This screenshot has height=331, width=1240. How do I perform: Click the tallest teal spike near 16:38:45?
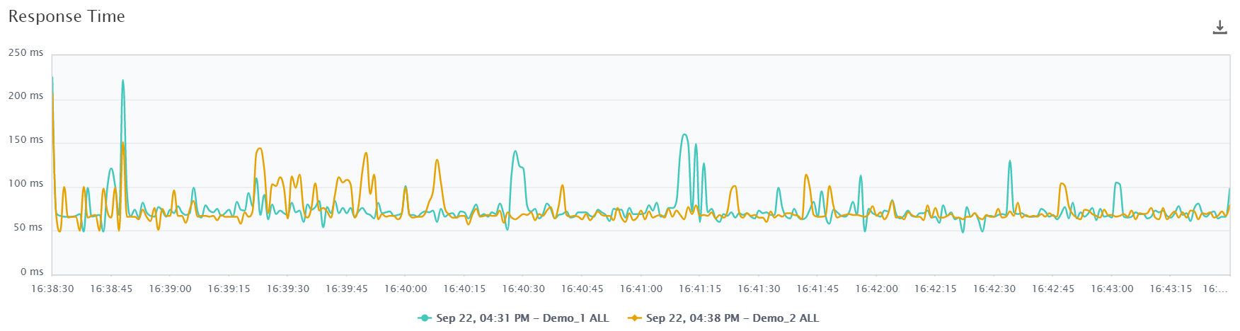click(122, 81)
